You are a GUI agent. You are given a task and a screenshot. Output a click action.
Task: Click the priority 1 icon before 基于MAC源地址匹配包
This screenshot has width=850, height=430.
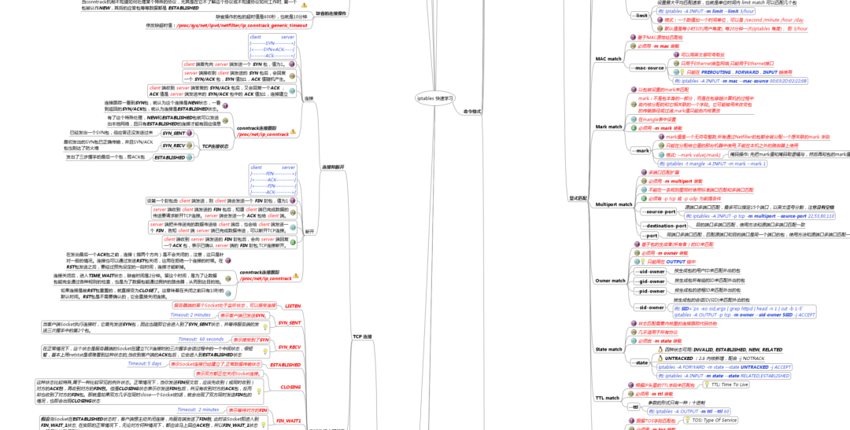pyautogui.click(x=633, y=37)
